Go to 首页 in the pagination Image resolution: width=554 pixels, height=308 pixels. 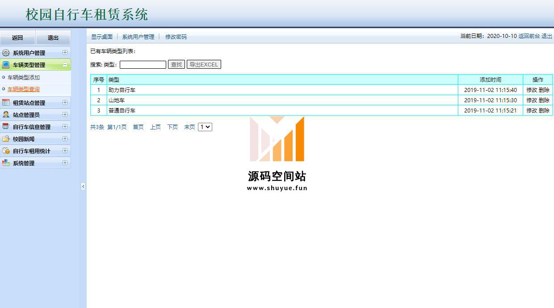138,127
